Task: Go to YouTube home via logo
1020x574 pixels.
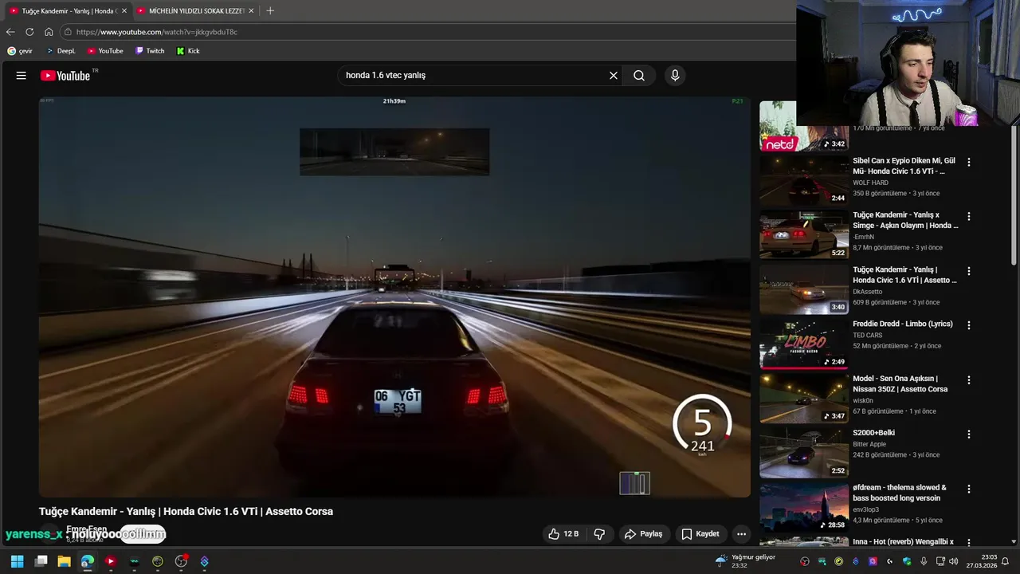Action: point(65,76)
